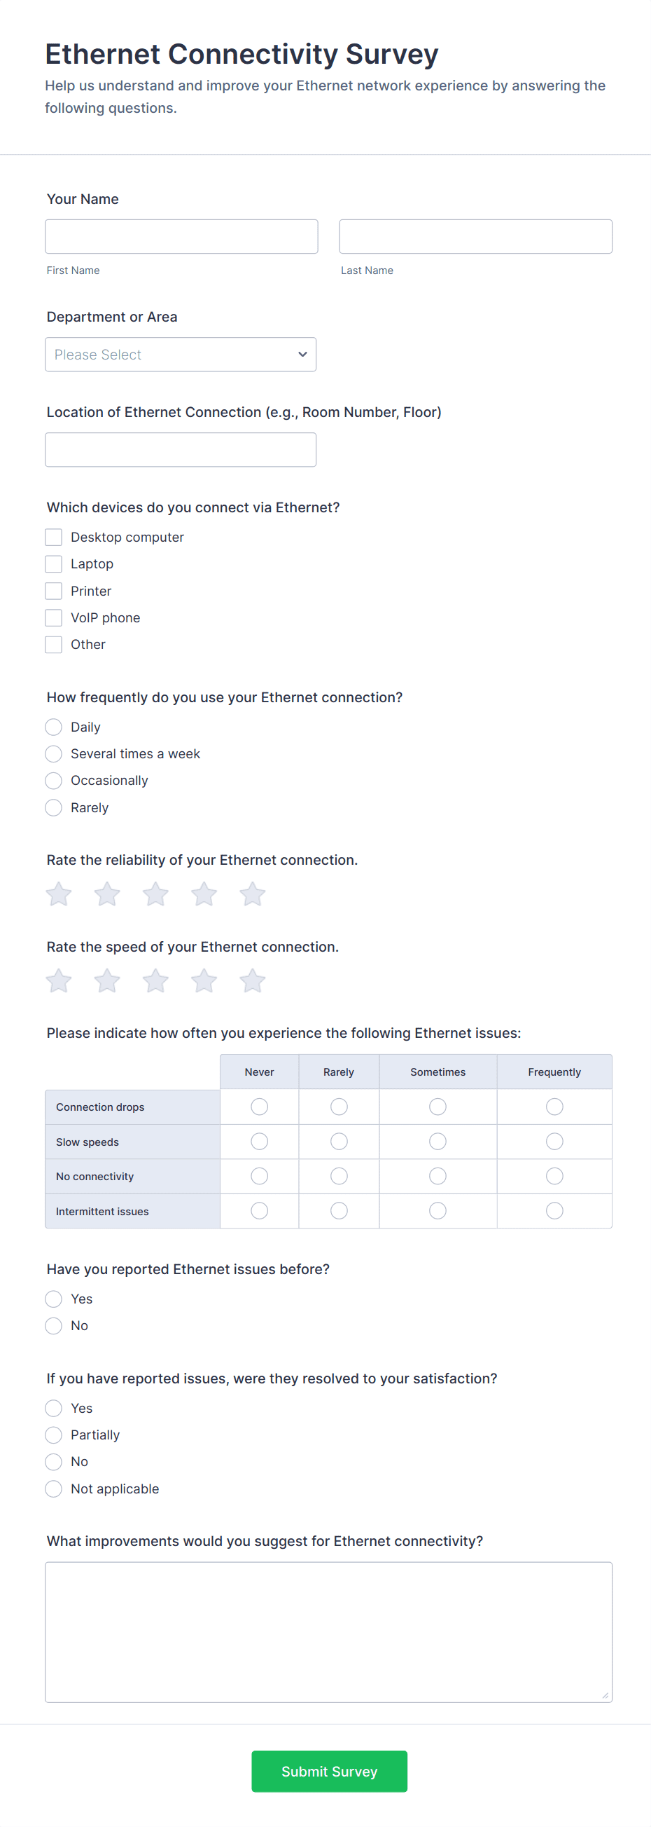Rate speed with the second star
This screenshot has width=651, height=1827.
click(x=107, y=982)
